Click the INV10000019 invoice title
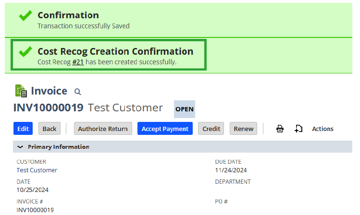 pos(48,107)
